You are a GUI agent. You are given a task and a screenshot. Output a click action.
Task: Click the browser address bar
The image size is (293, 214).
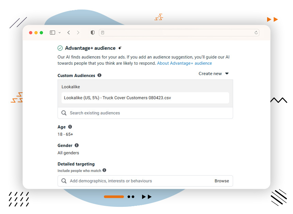(x=179, y=33)
